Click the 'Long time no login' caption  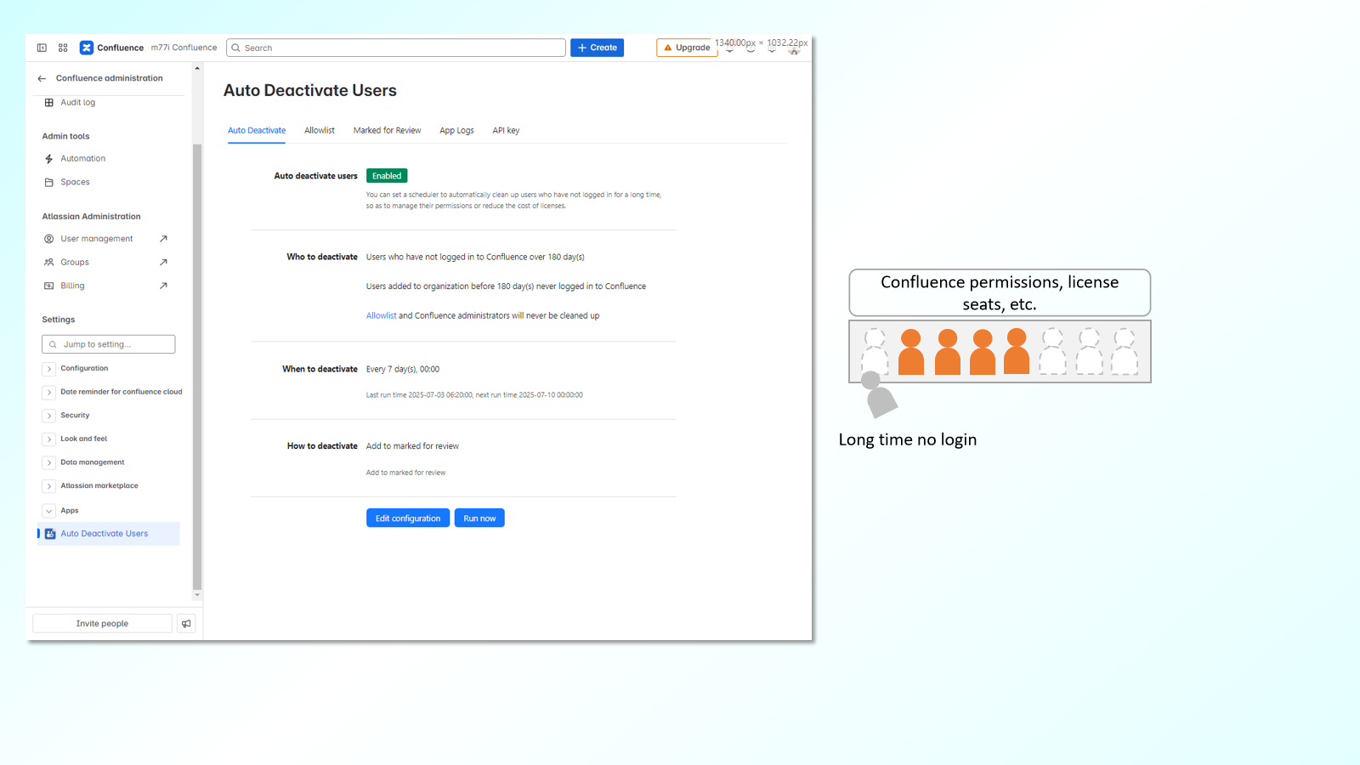tap(908, 439)
